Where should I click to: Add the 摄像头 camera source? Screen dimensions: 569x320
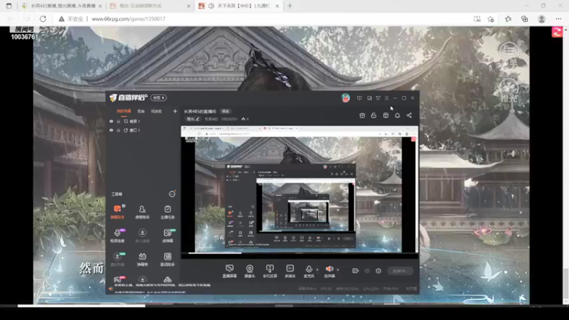pos(250,271)
